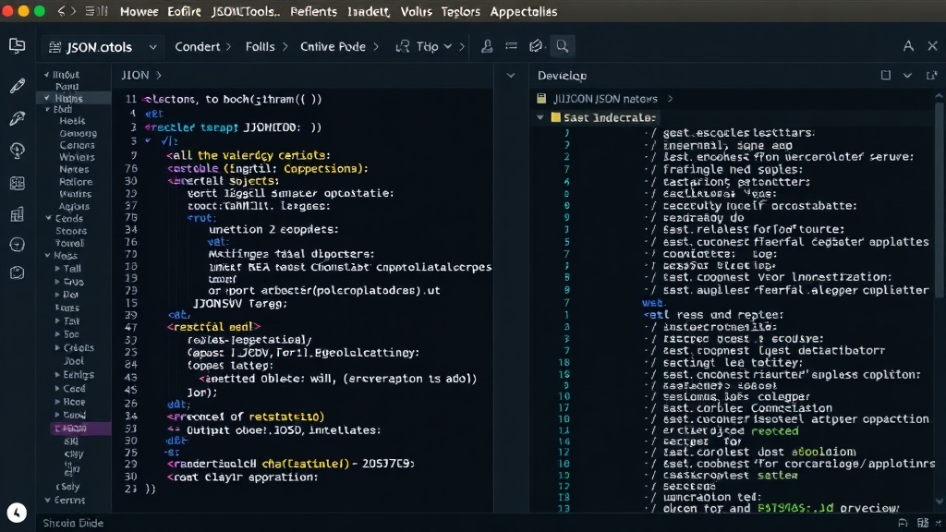Open search with the magnifier icon
946x532 pixels.
tap(563, 46)
